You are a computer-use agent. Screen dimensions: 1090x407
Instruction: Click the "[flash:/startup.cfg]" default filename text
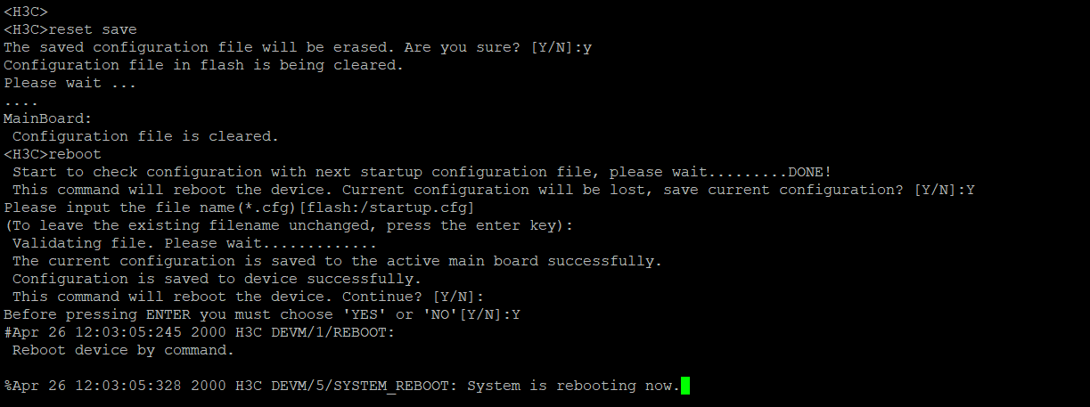click(x=386, y=208)
